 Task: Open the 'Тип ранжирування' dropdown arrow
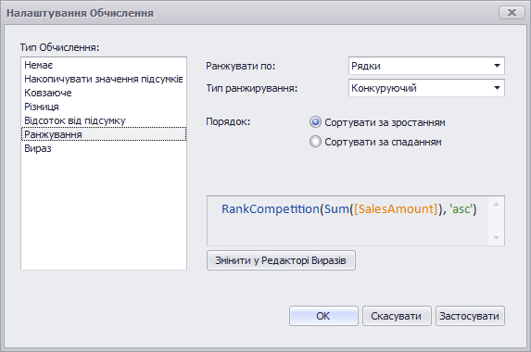coord(497,88)
